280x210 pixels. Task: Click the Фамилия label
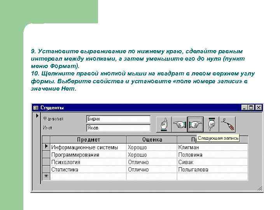pos(53,119)
